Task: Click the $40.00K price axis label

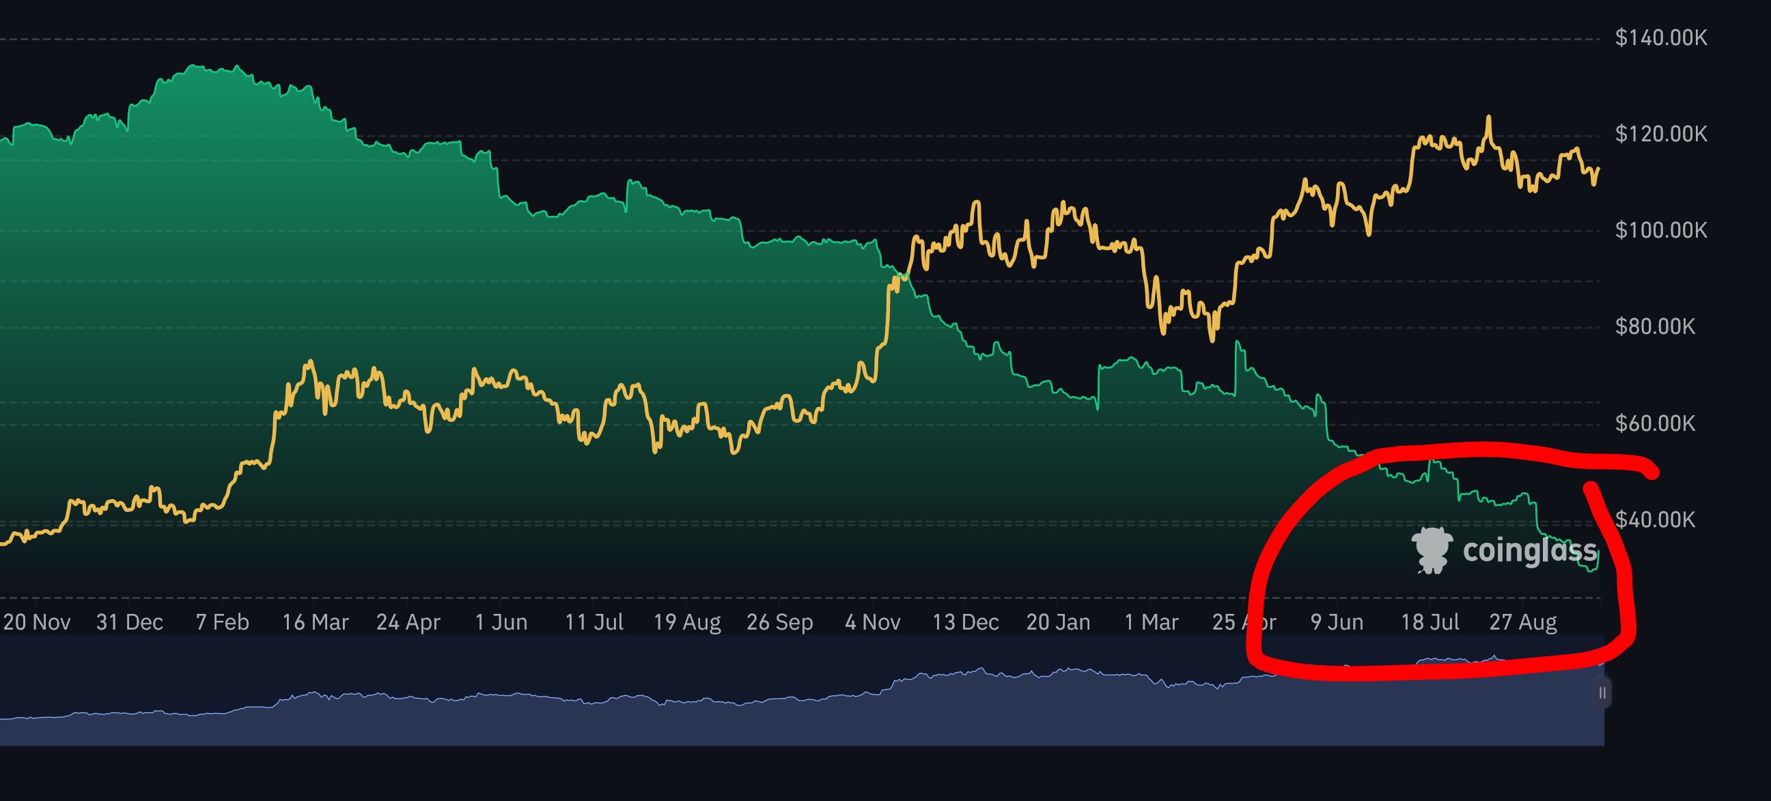Action: [x=1656, y=519]
